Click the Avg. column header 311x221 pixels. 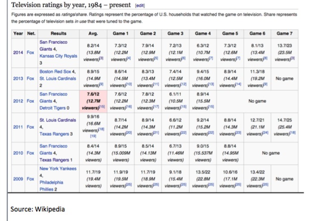click(x=93, y=34)
